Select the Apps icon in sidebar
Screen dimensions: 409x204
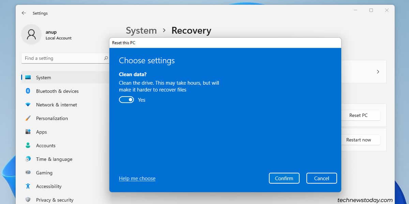29,132
